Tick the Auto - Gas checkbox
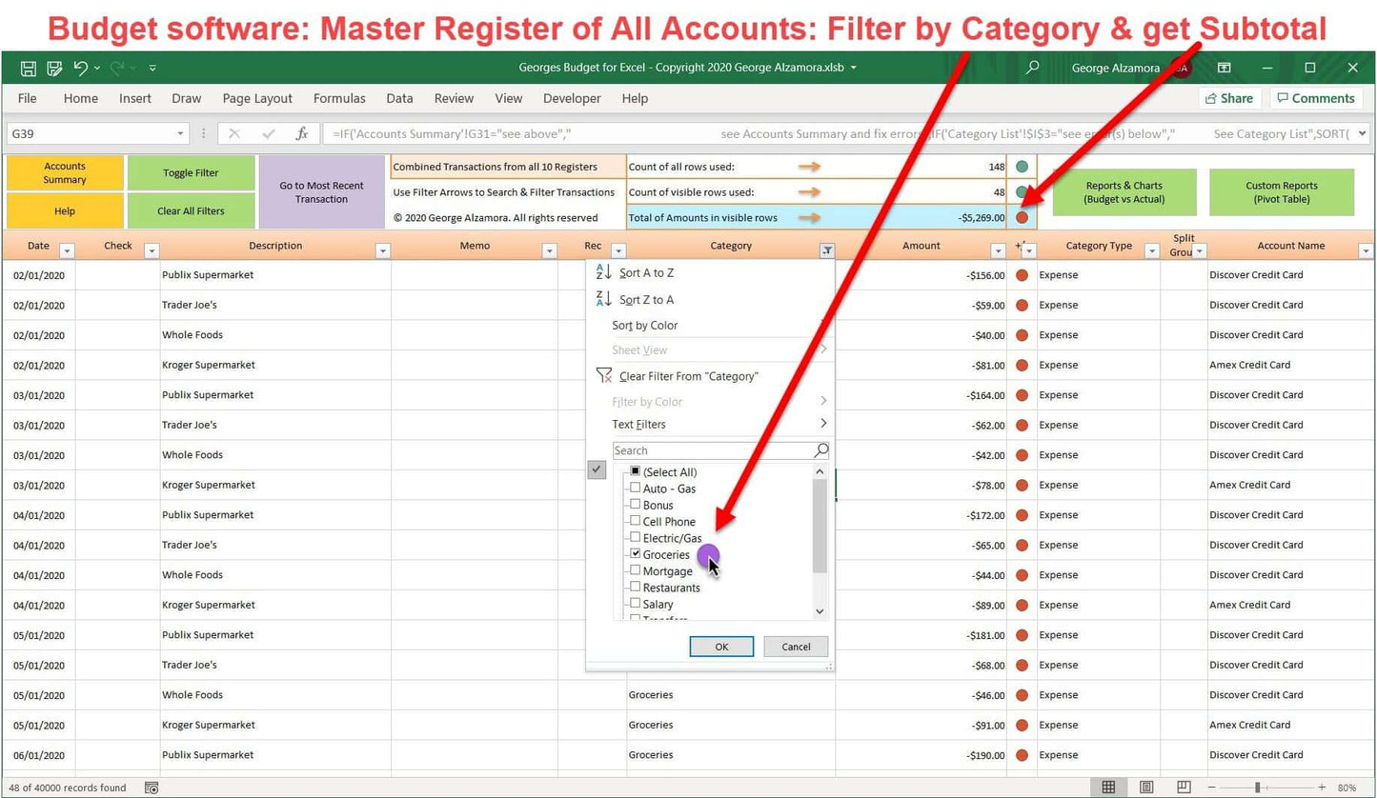This screenshot has height=798, width=1377. [635, 488]
